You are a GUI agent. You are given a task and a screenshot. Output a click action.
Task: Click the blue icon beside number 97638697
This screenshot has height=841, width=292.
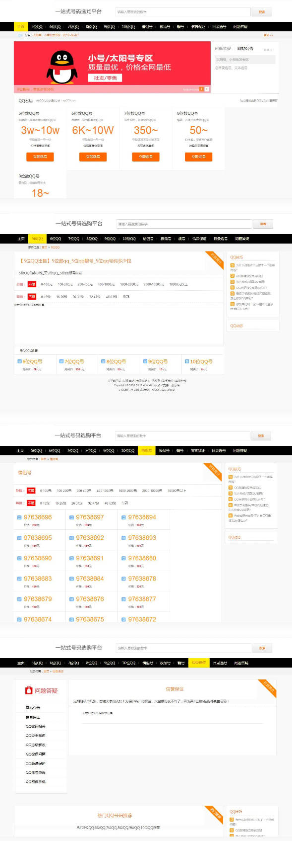point(71,517)
